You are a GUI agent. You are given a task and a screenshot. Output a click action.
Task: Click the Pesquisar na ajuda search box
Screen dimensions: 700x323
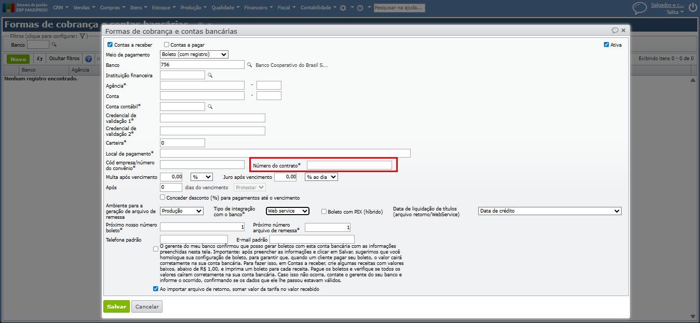click(399, 8)
